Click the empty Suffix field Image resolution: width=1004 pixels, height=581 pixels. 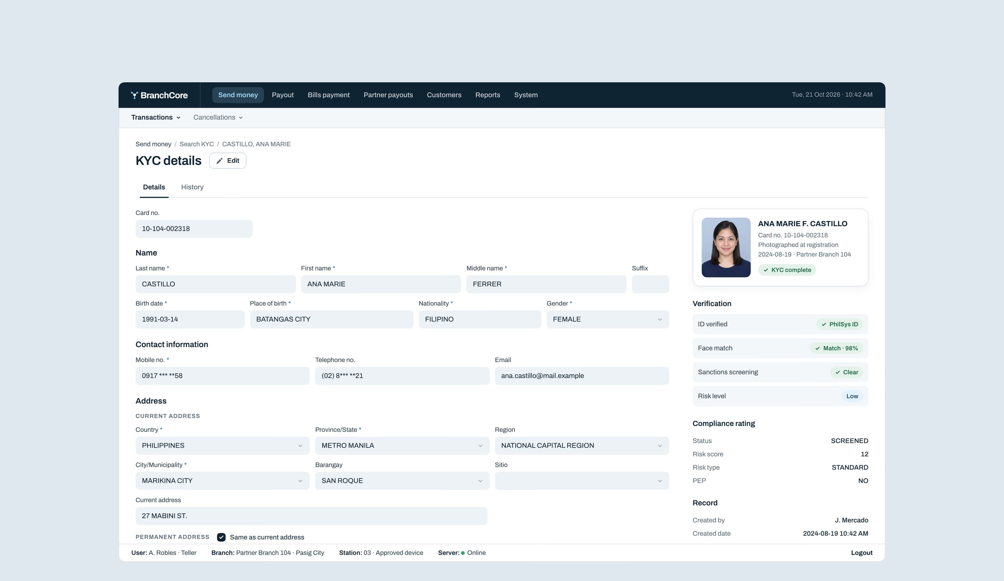[650, 284]
